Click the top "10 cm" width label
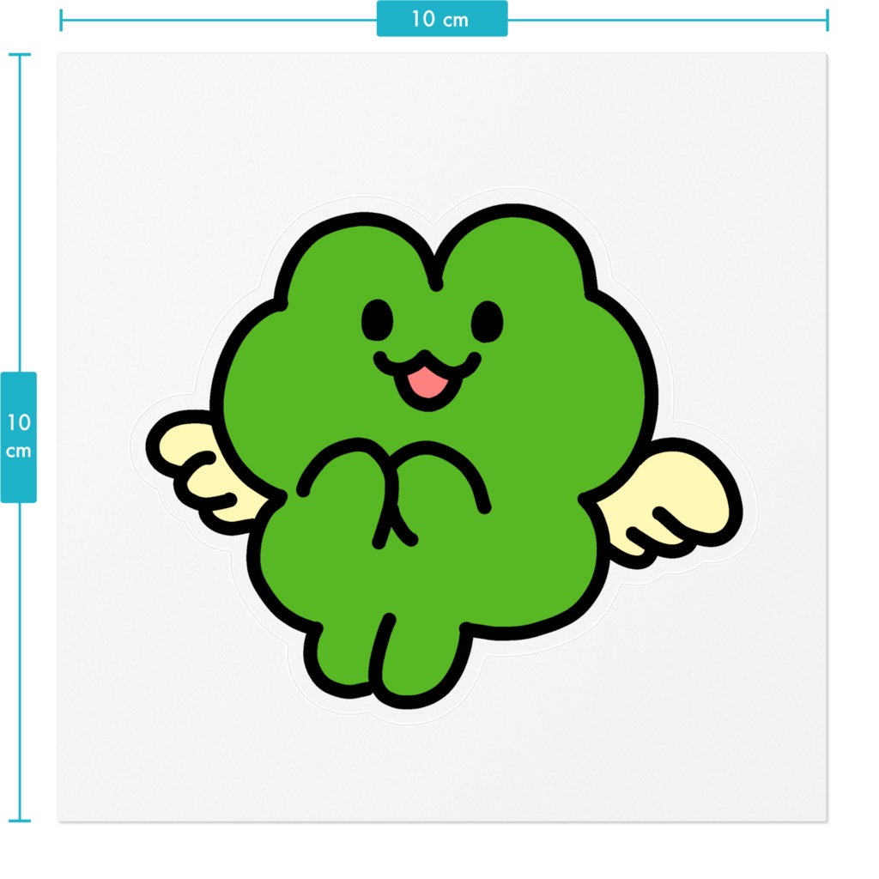This screenshot has height=879, width=879. [x=442, y=19]
